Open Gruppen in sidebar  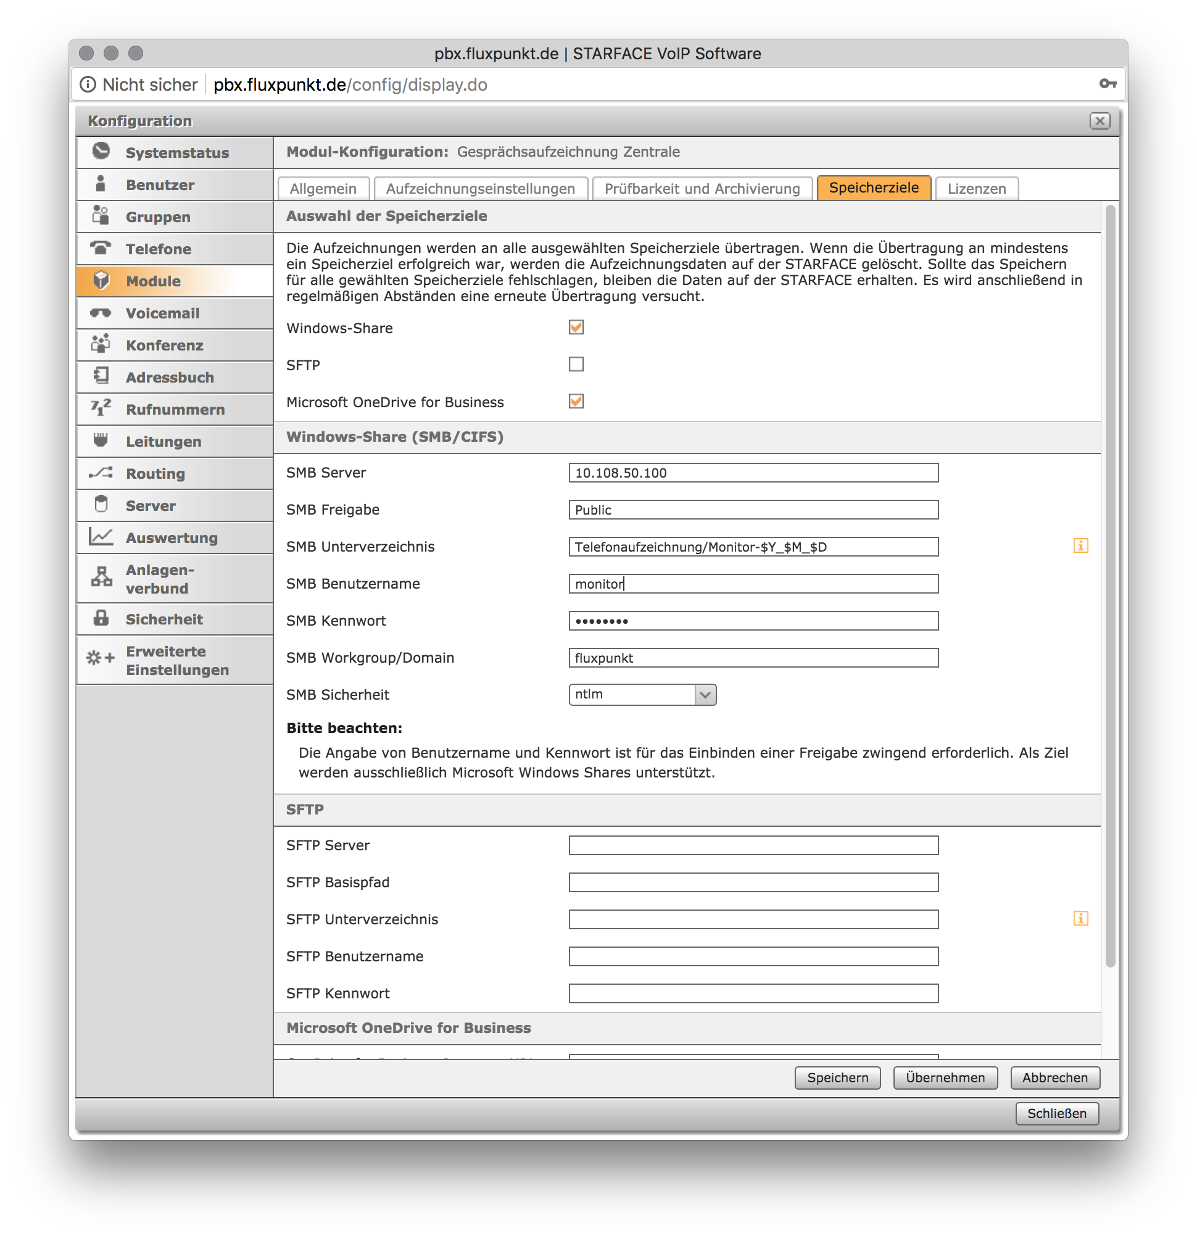click(x=175, y=217)
